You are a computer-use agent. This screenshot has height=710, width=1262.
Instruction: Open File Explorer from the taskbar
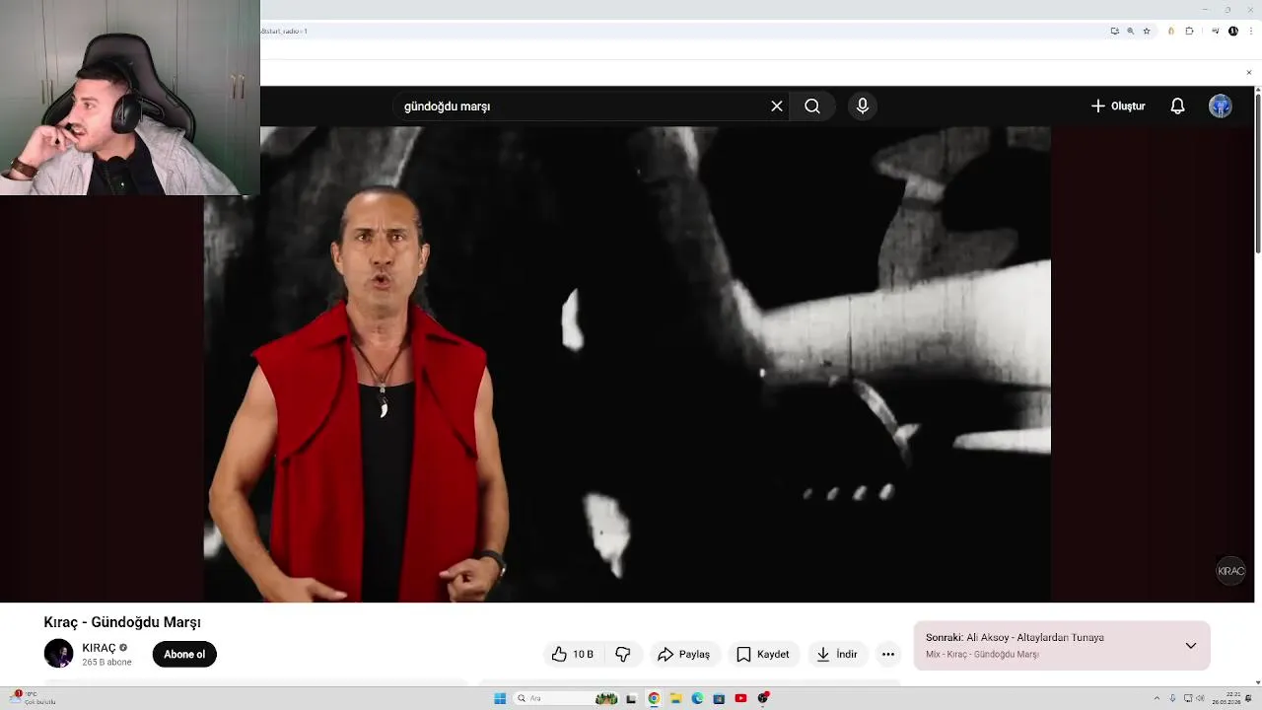pos(675,698)
